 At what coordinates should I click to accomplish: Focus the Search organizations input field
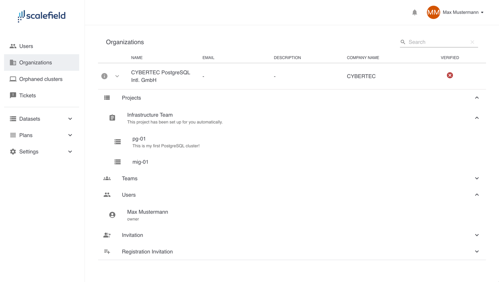pyautogui.click(x=437, y=42)
